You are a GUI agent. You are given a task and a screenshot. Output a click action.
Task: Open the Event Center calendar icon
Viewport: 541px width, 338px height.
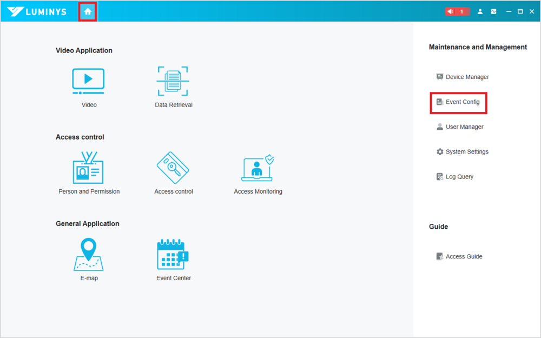coord(173,255)
